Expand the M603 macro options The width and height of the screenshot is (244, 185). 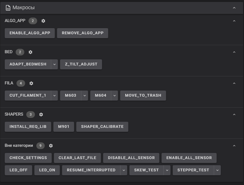[x=85, y=95]
